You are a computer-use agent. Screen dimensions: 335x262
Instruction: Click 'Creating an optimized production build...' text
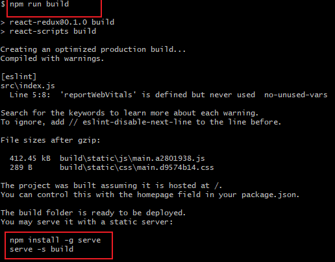[93, 49]
